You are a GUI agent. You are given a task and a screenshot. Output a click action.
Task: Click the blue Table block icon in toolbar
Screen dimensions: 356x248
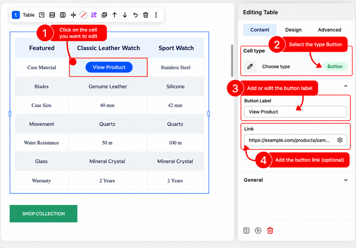tap(16, 15)
